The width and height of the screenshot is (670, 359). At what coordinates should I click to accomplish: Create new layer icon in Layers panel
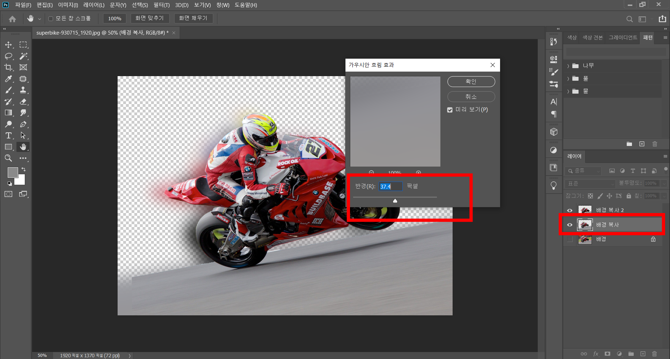pos(643,354)
